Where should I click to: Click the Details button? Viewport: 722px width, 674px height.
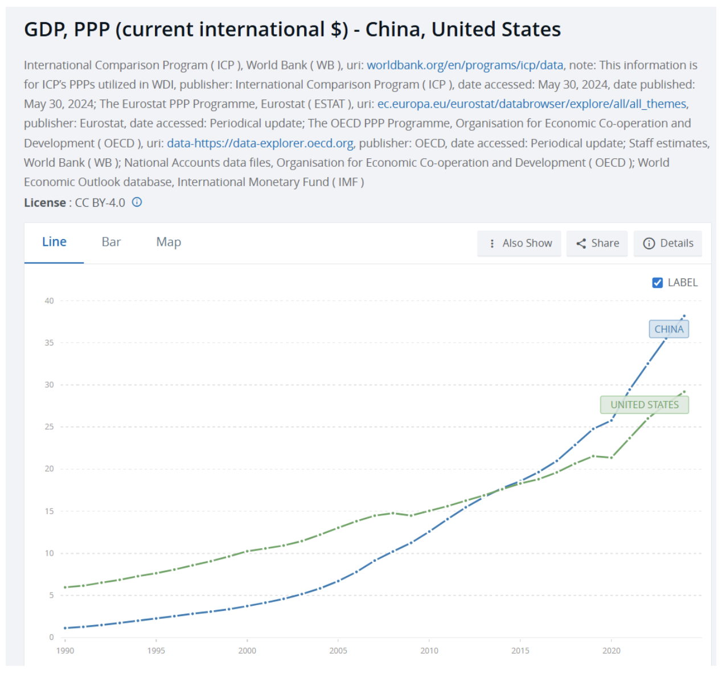click(667, 244)
